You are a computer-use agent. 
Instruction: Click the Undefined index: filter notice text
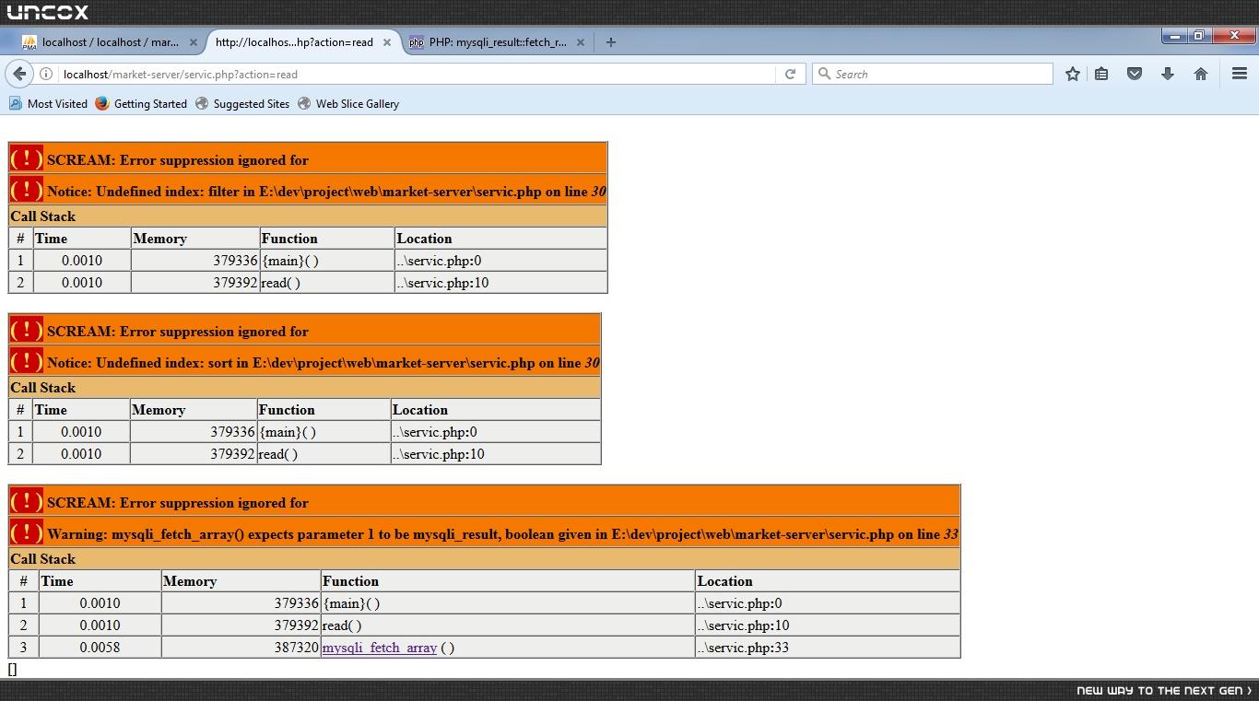326,192
